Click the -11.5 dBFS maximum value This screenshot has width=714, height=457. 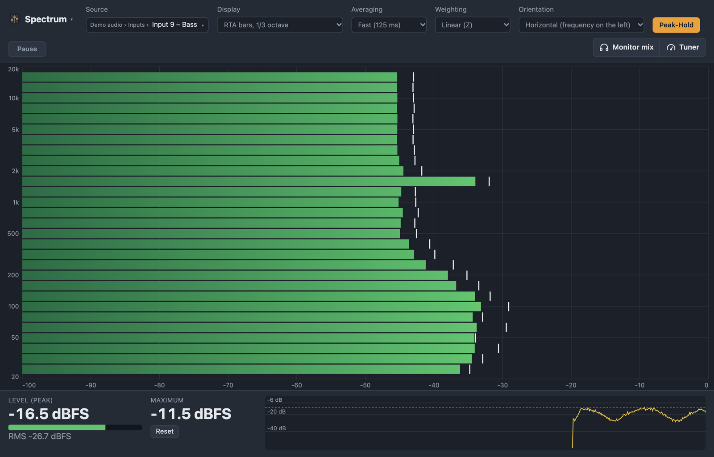191,414
